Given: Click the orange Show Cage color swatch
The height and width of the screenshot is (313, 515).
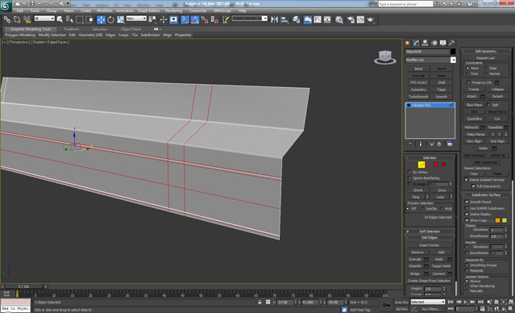Looking at the screenshot, I should [497, 220].
